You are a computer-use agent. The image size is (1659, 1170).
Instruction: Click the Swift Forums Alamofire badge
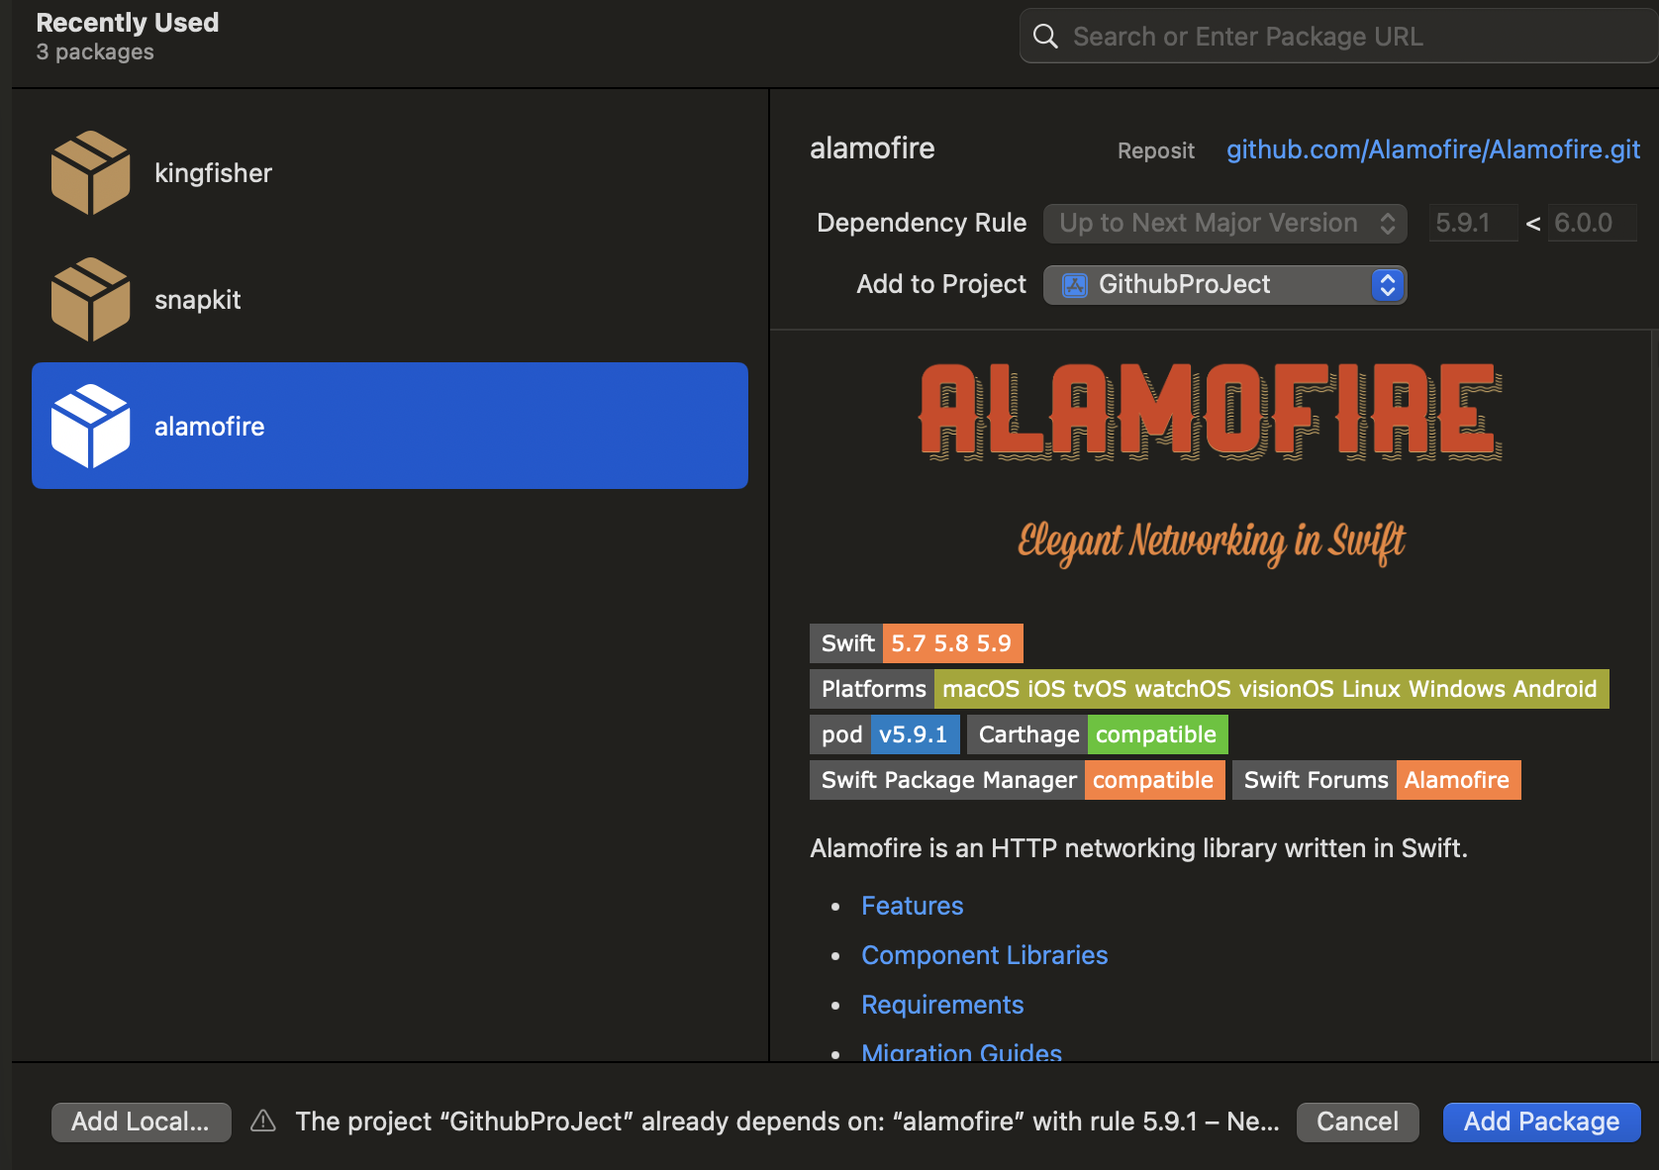pos(1377,780)
